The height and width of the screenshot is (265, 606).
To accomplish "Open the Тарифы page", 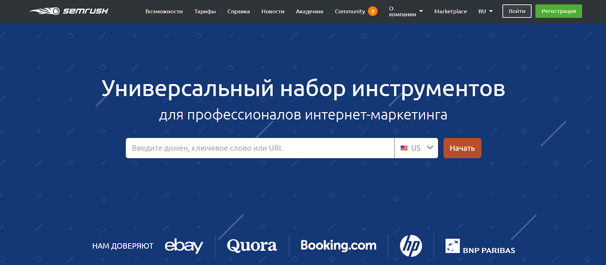I will click(x=205, y=12).
